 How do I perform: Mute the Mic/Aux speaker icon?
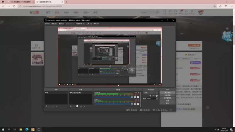point(135,104)
